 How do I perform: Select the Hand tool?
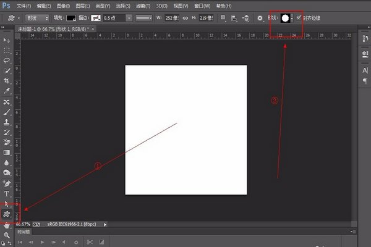click(7, 225)
